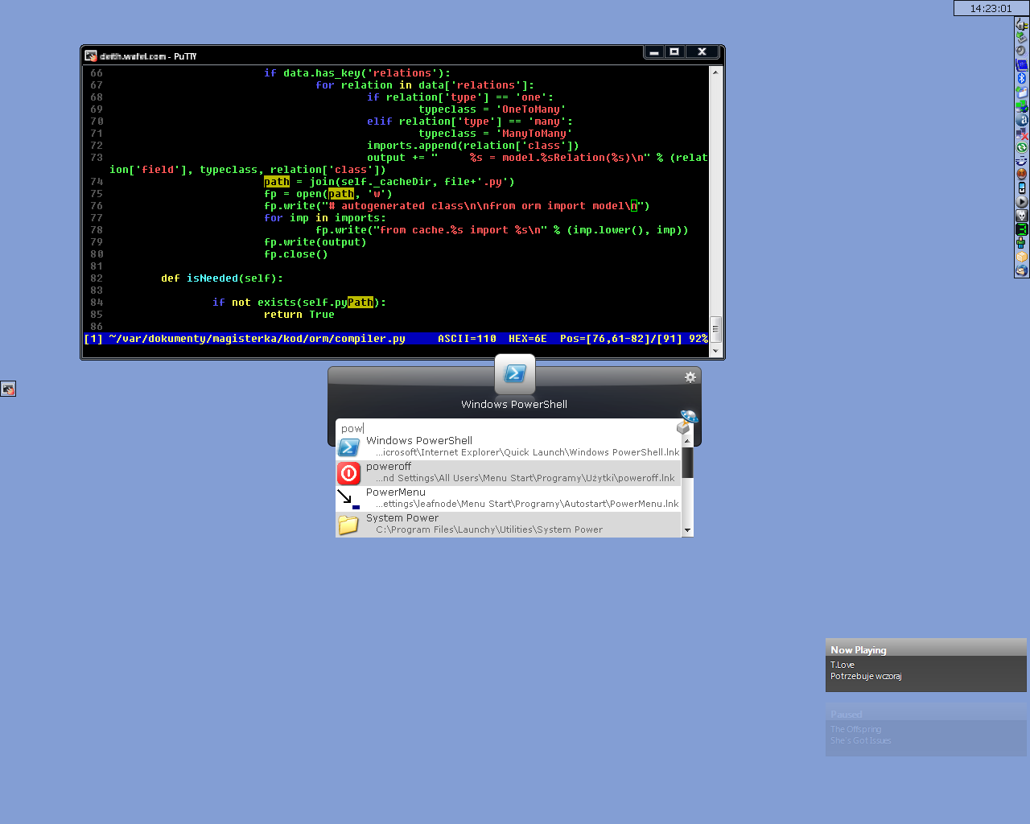The image size is (1030, 824).
Task: Click the small green figure tray icon
Action: pyautogui.click(x=1022, y=243)
